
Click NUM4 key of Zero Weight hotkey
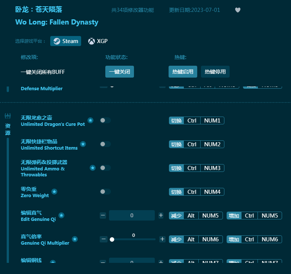click(x=212, y=192)
